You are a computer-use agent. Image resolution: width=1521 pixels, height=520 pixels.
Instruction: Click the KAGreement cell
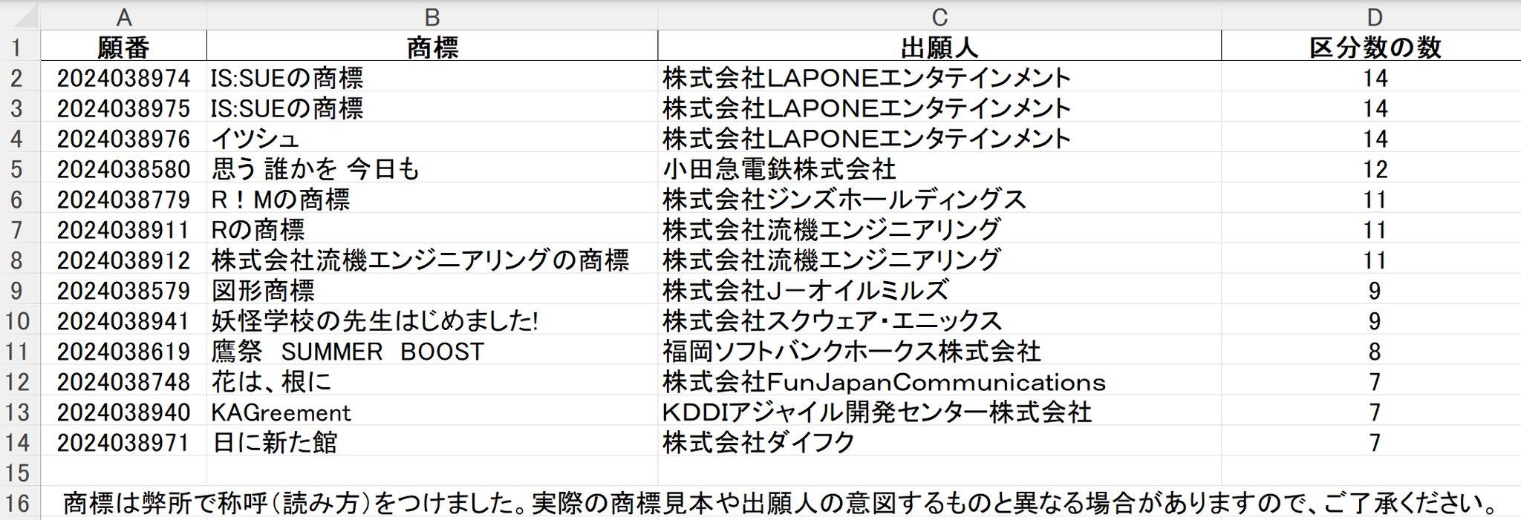click(432, 412)
